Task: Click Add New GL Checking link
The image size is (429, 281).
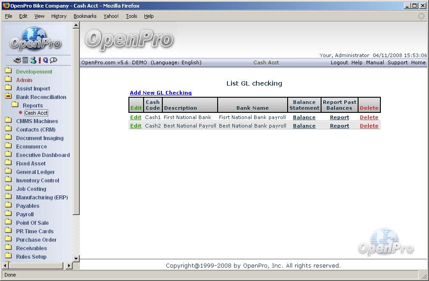Action: [x=161, y=93]
